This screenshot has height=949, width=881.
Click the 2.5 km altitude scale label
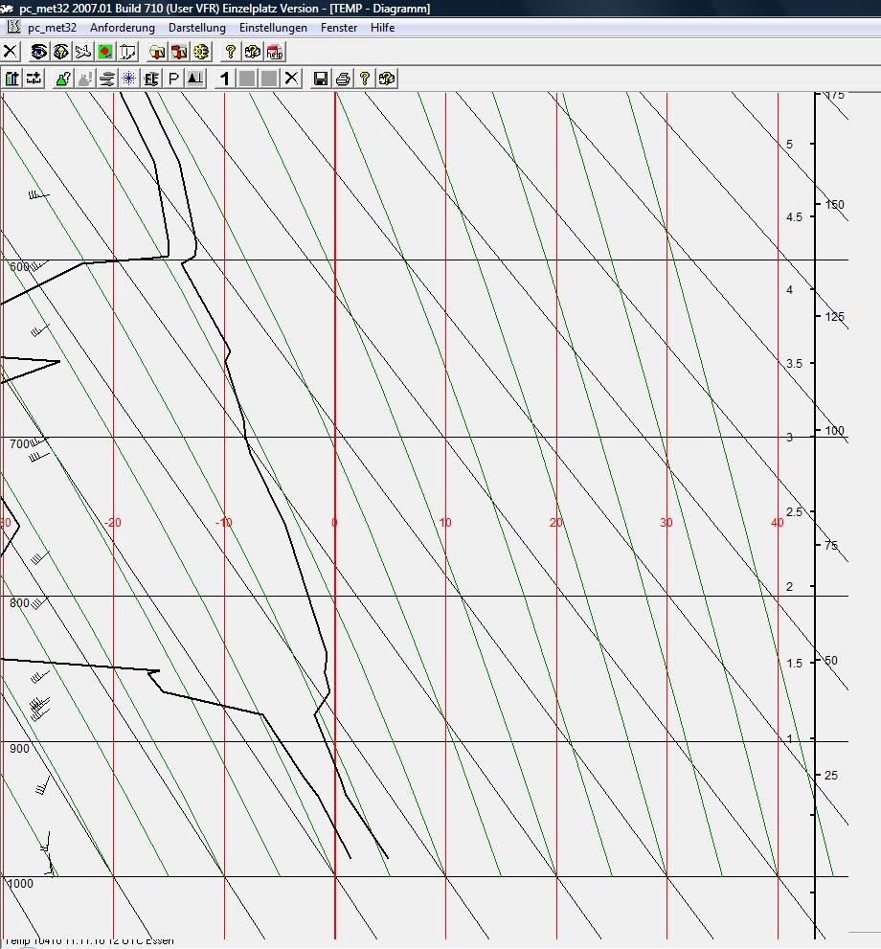pos(794,512)
